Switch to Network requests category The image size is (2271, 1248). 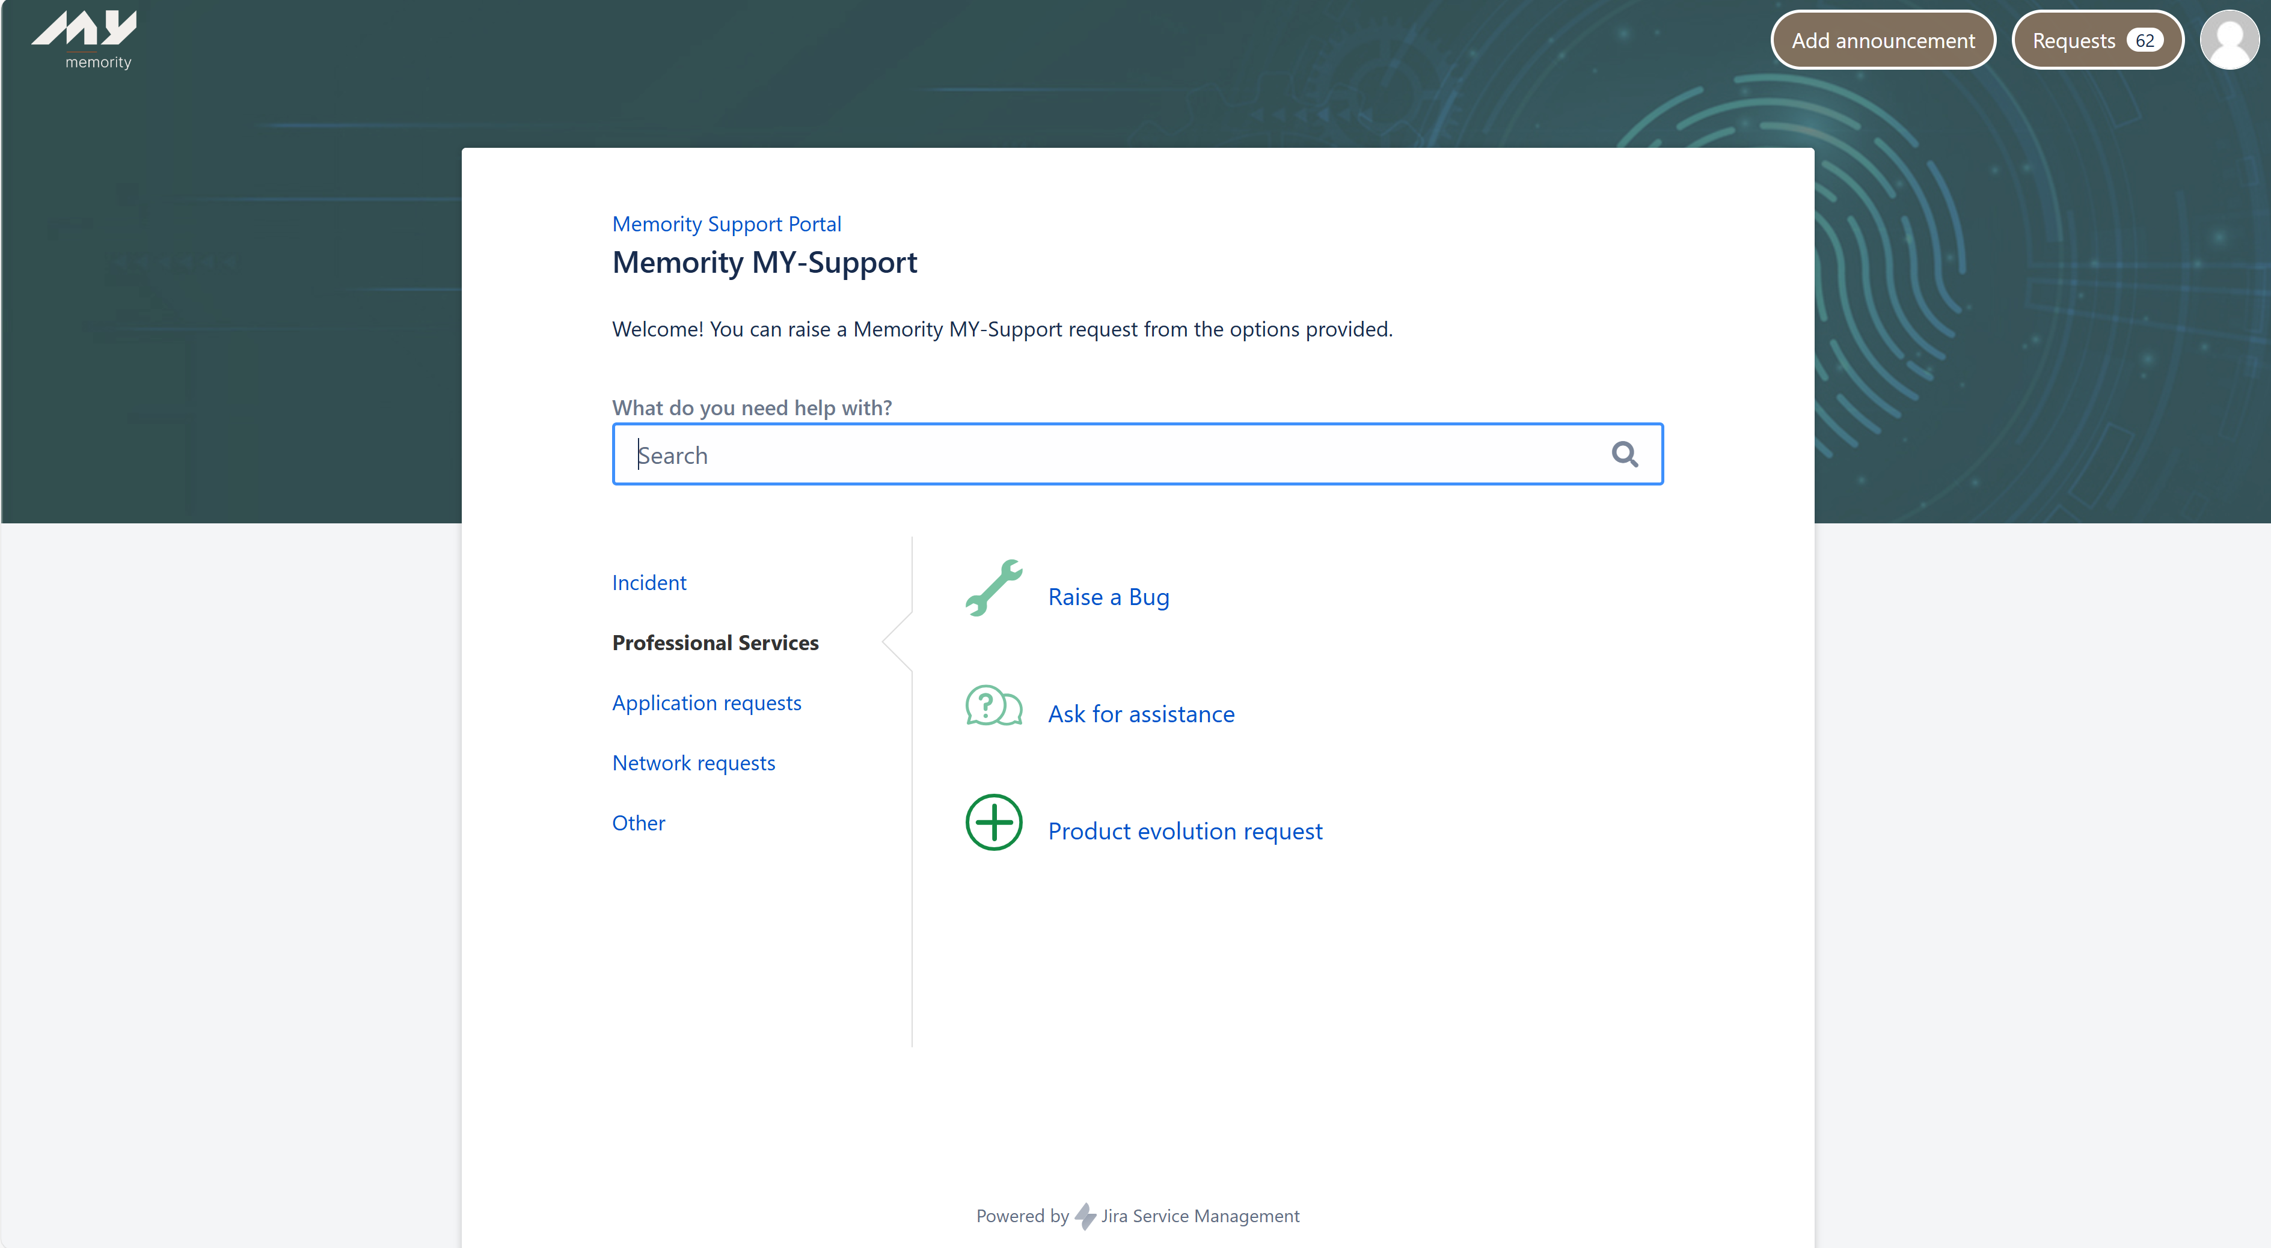693,762
